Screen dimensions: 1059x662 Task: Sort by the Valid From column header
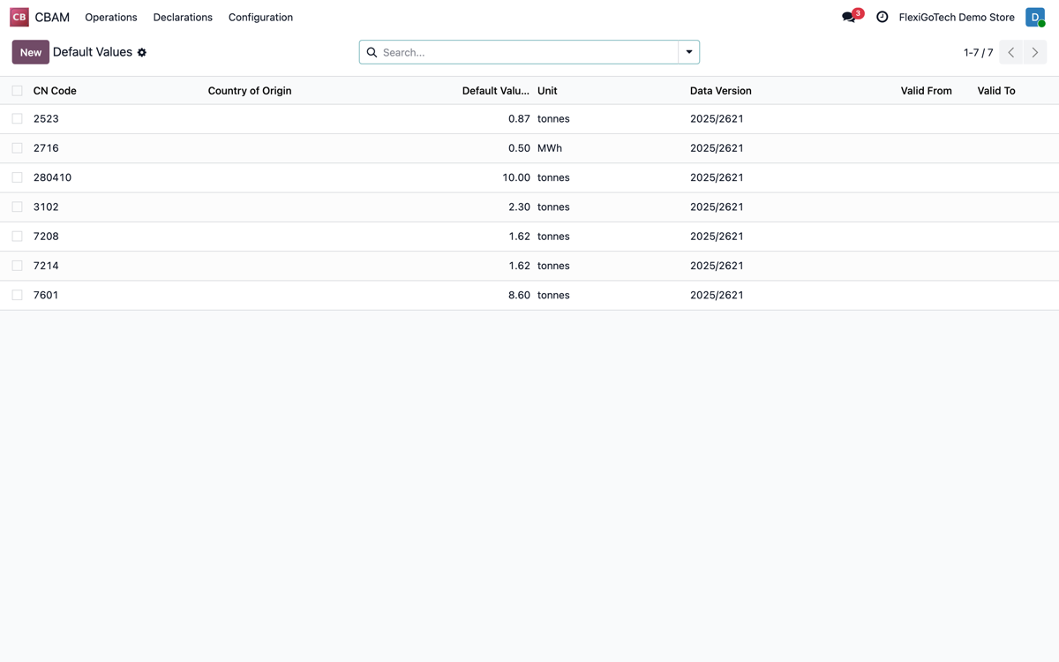[x=927, y=91]
